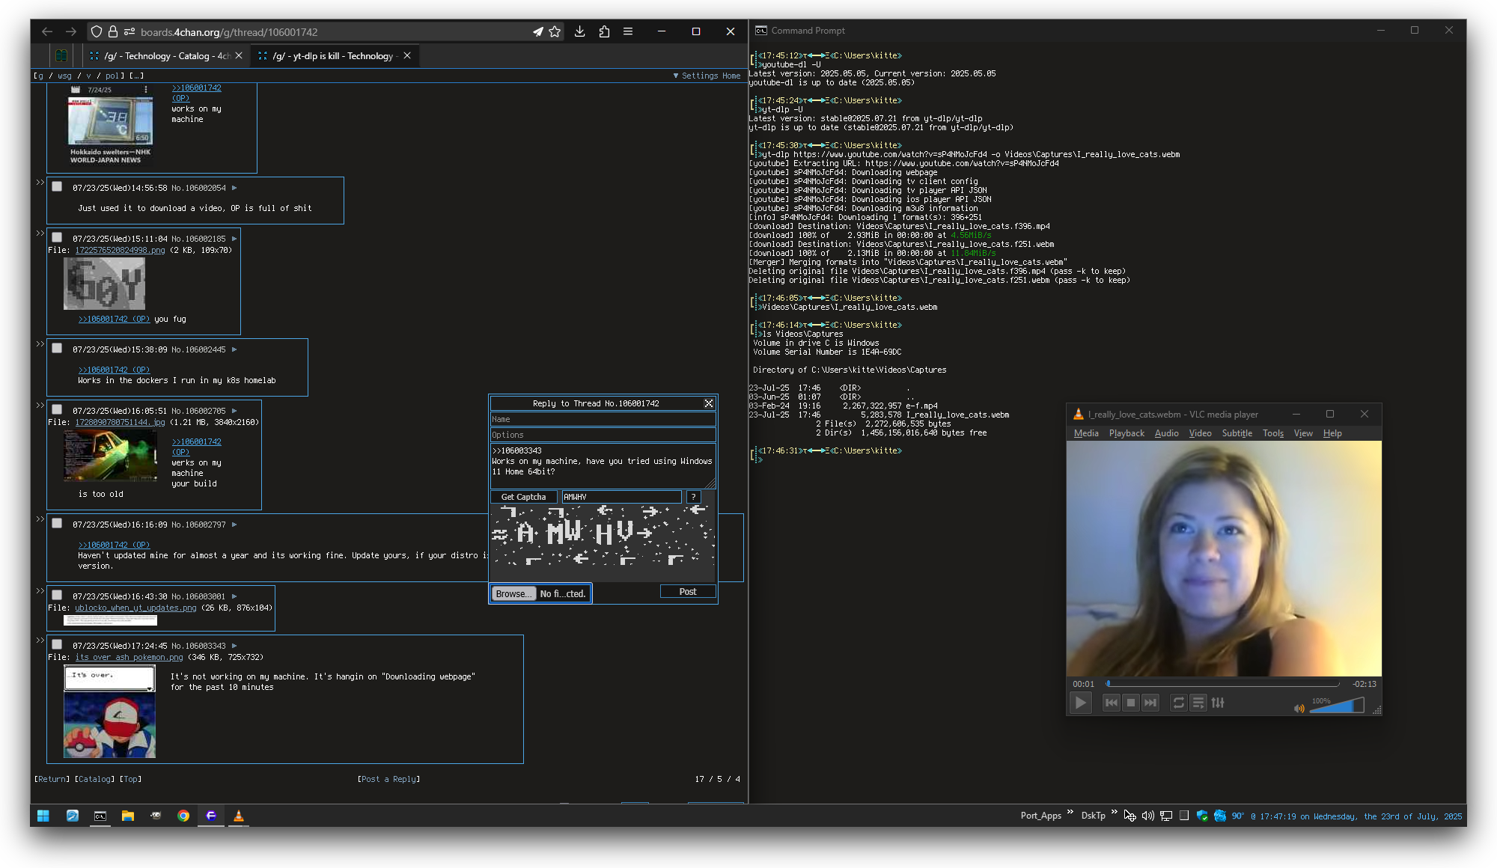
Task: Click the tracking protection shield icon
Action: pyautogui.click(x=97, y=31)
